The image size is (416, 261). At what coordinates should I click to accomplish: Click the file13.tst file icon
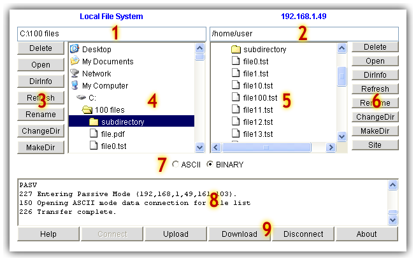(x=236, y=133)
